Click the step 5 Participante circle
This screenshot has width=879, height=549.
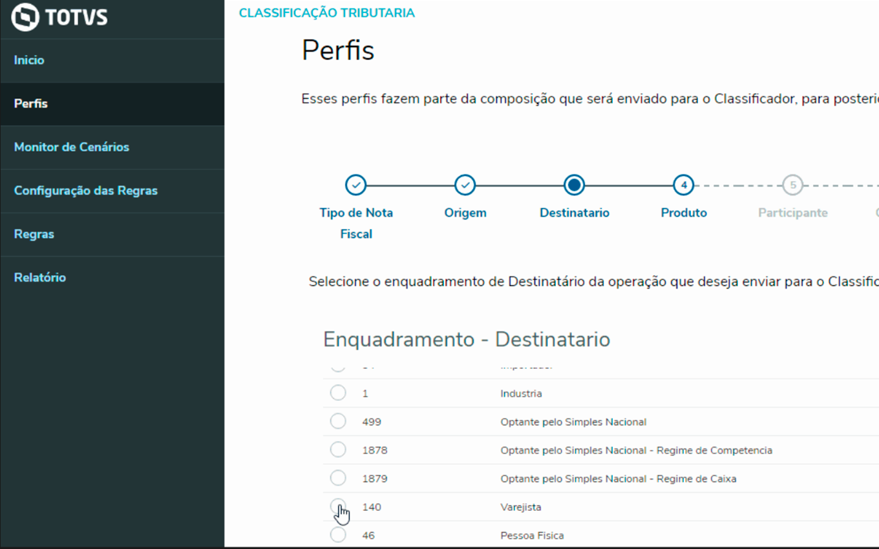coord(792,185)
